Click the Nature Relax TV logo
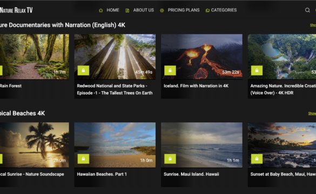 (x=16, y=10)
